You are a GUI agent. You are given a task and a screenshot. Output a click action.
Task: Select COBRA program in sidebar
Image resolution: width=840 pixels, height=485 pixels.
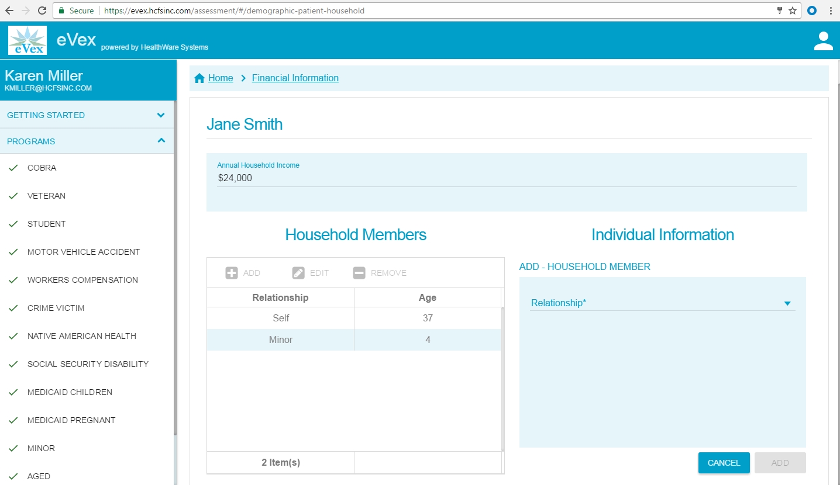(x=42, y=168)
